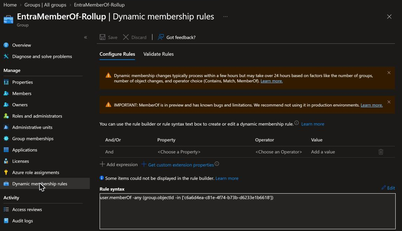
Task: Click the Manage section heading
Action: tap(12, 71)
